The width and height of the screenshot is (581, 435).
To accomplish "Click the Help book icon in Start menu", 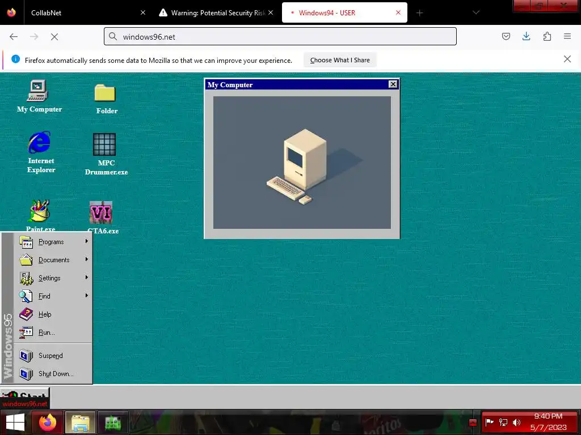I will 26,314.
